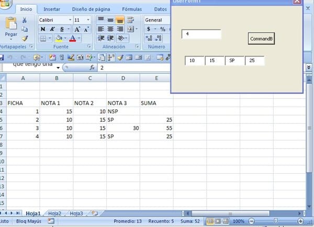Open the font color dropdown arrow

[79, 38]
